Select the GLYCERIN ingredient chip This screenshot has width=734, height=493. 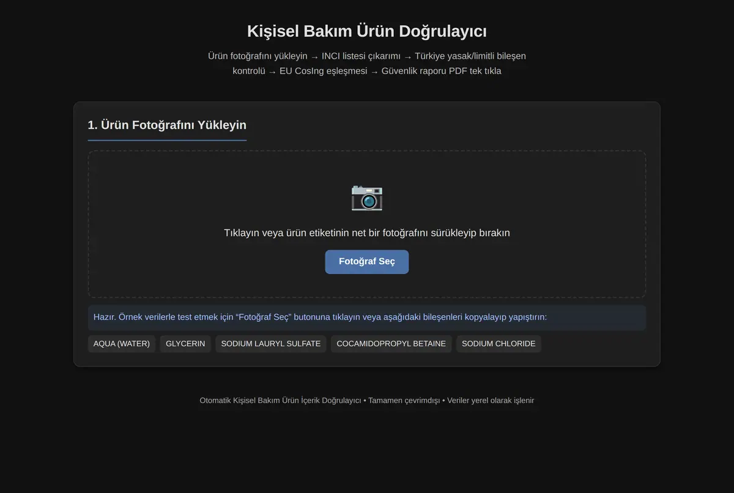pyautogui.click(x=185, y=344)
